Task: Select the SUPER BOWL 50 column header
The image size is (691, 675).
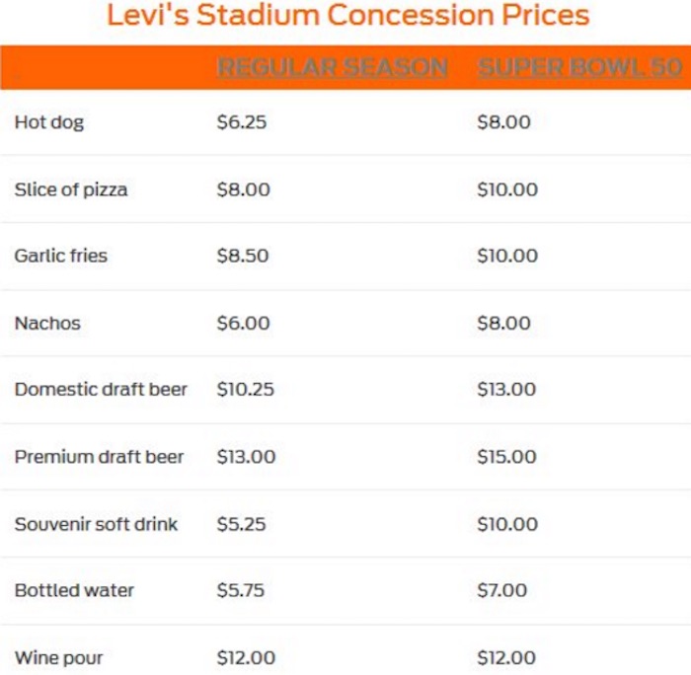Action: click(579, 68)
